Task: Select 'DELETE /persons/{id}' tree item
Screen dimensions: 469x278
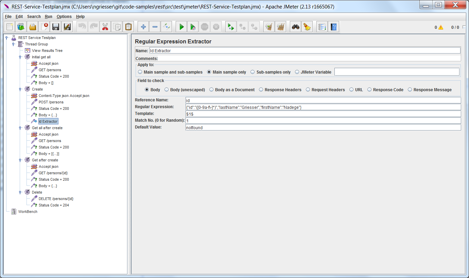Action: 56,199
